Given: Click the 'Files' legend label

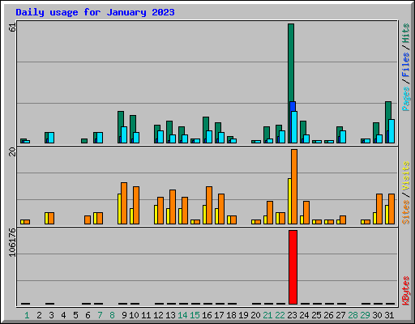Looking at the screenshot, I should click(405, 65).
